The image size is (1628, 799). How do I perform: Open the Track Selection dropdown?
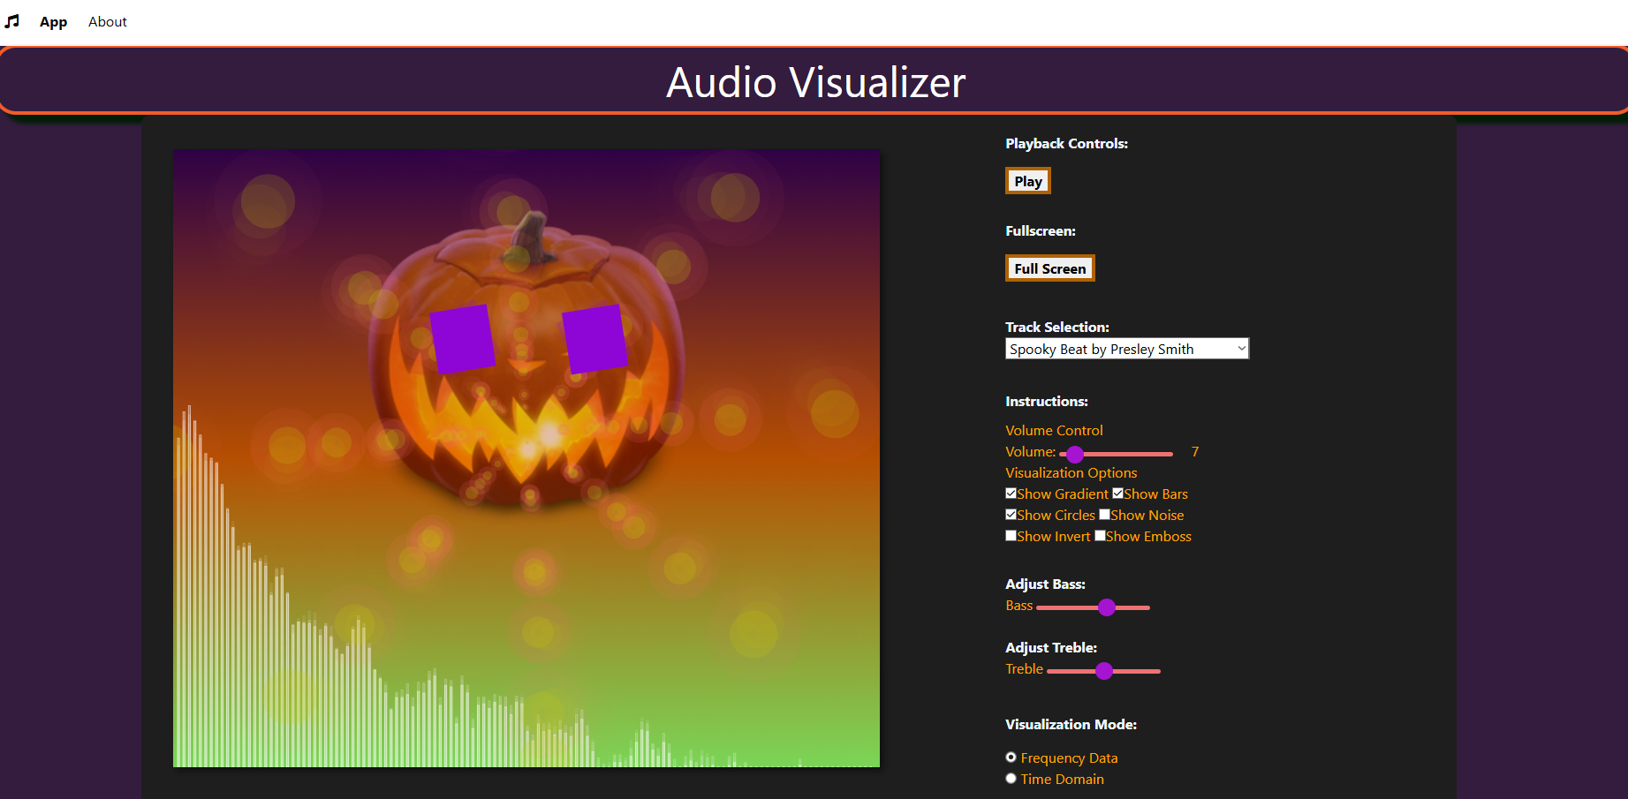point(1126,348)
